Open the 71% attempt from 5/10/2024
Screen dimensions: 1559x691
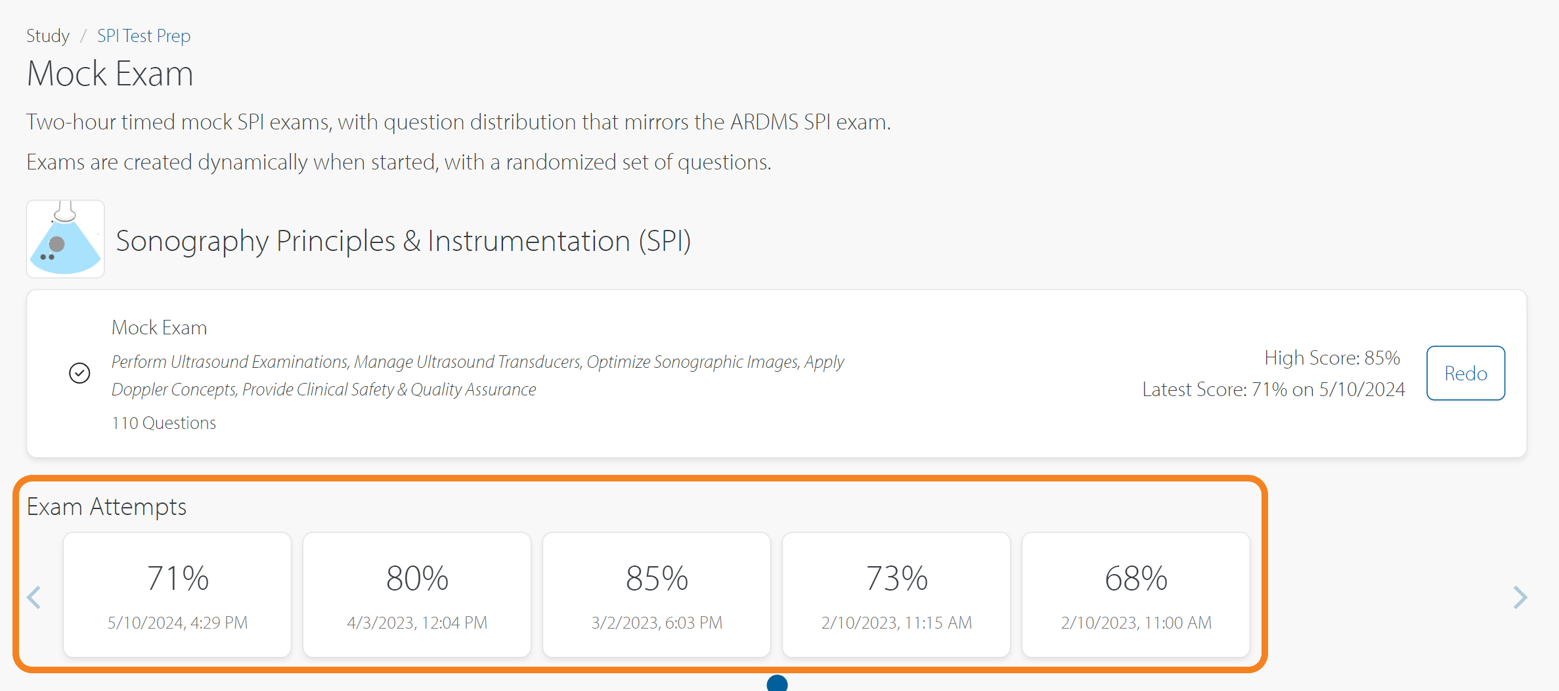coord(177,594)
